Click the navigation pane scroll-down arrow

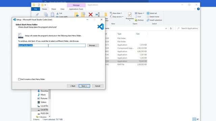(x=50, y=117)
